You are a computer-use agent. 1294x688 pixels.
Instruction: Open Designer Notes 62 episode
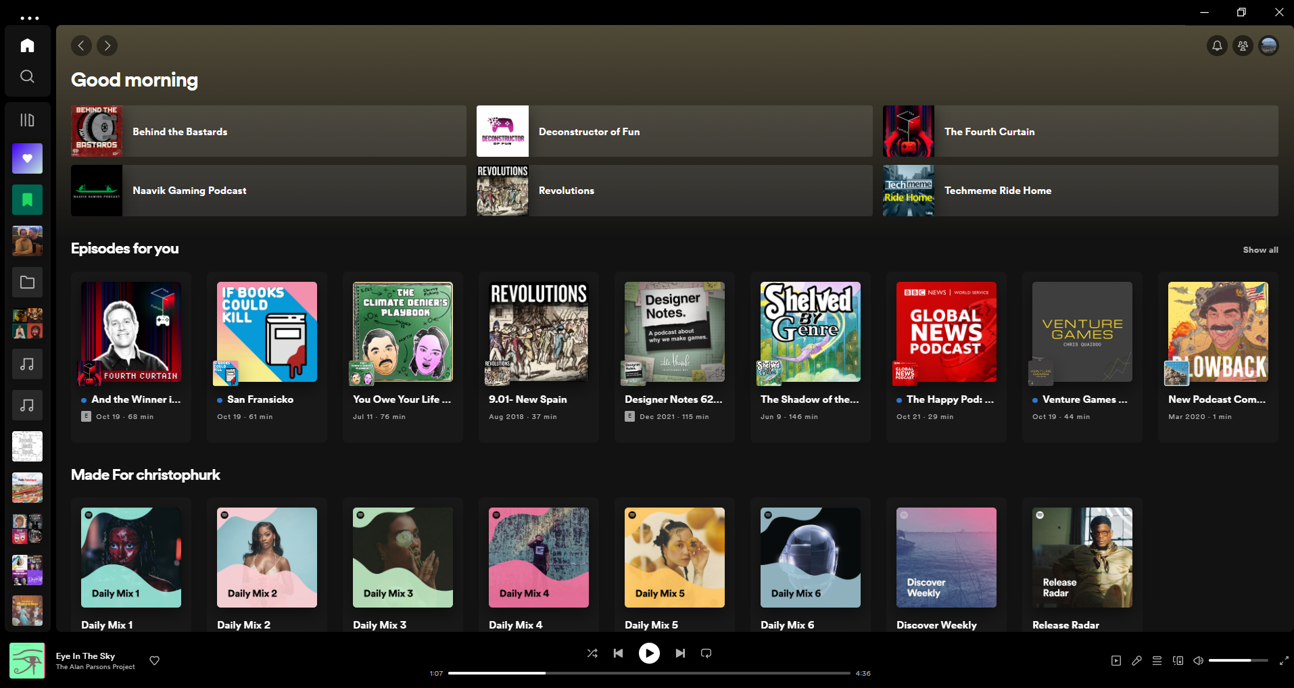click(675, 358)
